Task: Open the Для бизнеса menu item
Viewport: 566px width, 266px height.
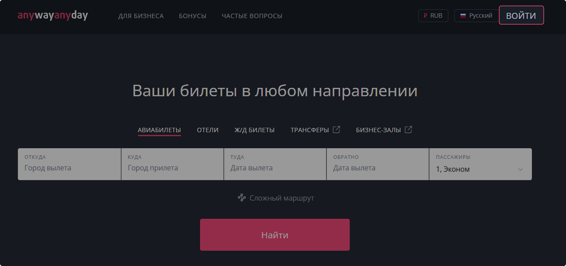Action: [141, 16]
